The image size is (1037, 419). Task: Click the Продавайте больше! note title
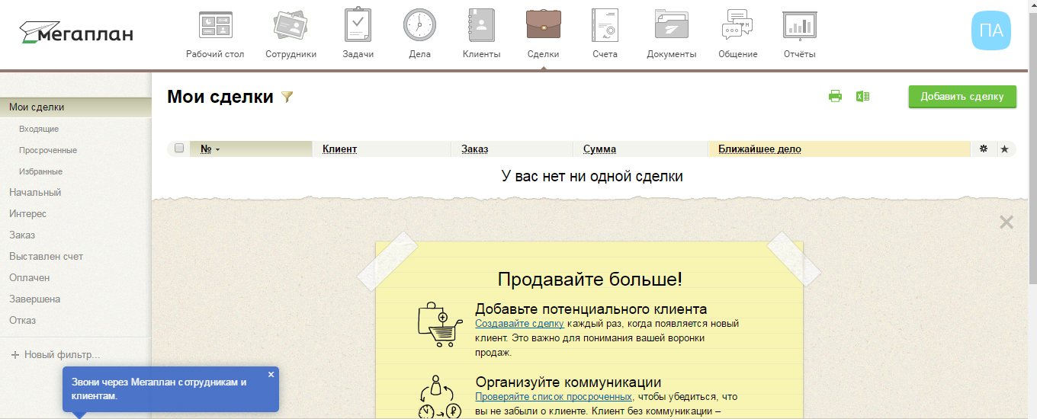(x=590, y=279)
